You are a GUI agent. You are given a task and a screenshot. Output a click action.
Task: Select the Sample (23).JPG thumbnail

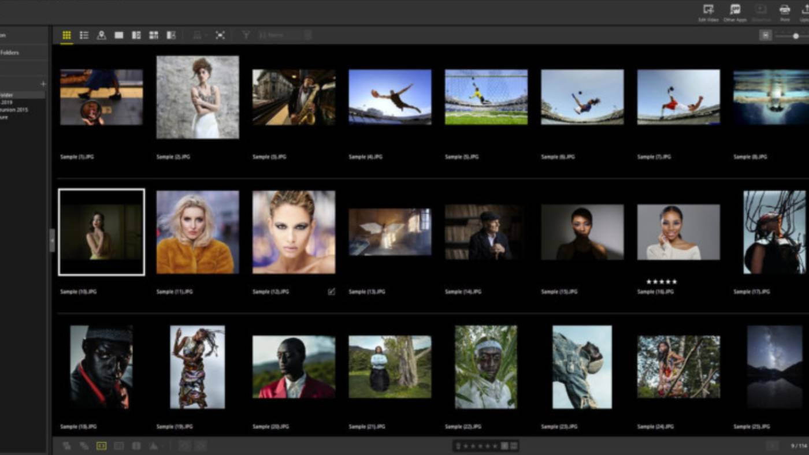click(x=582, y=367)
